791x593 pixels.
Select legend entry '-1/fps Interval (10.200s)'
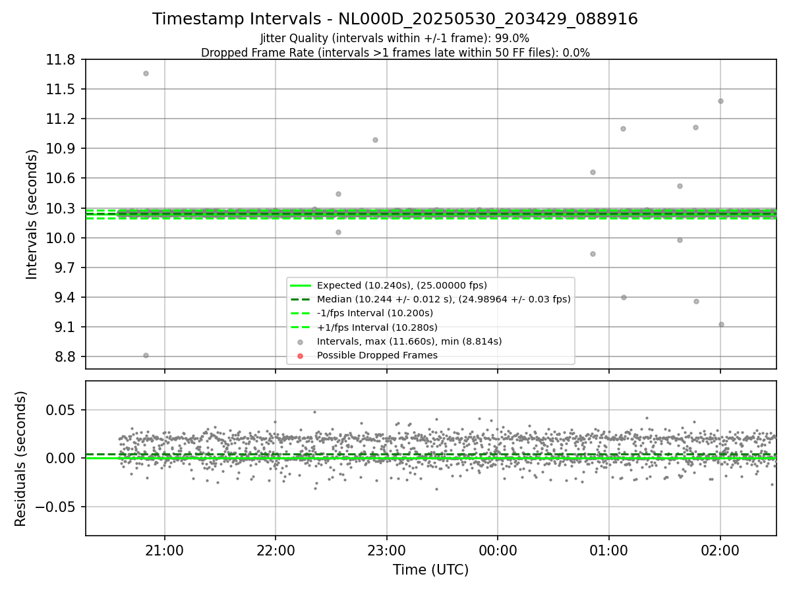[x=375, y=313]
